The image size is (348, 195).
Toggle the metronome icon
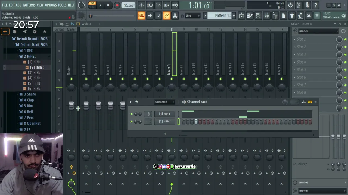(141, 5)
